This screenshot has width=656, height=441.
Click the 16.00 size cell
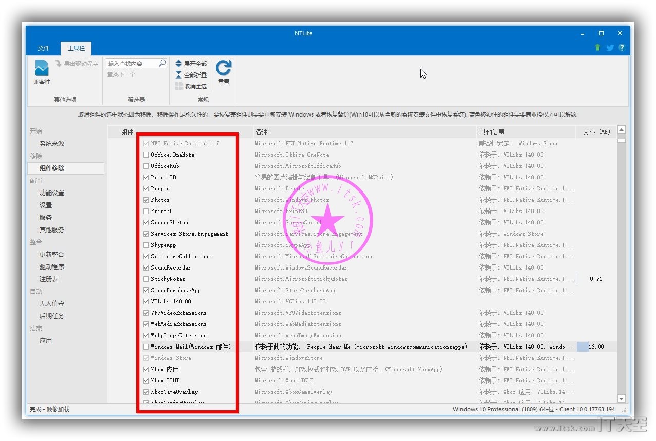(596, 347)
